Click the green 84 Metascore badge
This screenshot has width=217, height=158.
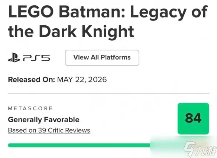(193, 118)
